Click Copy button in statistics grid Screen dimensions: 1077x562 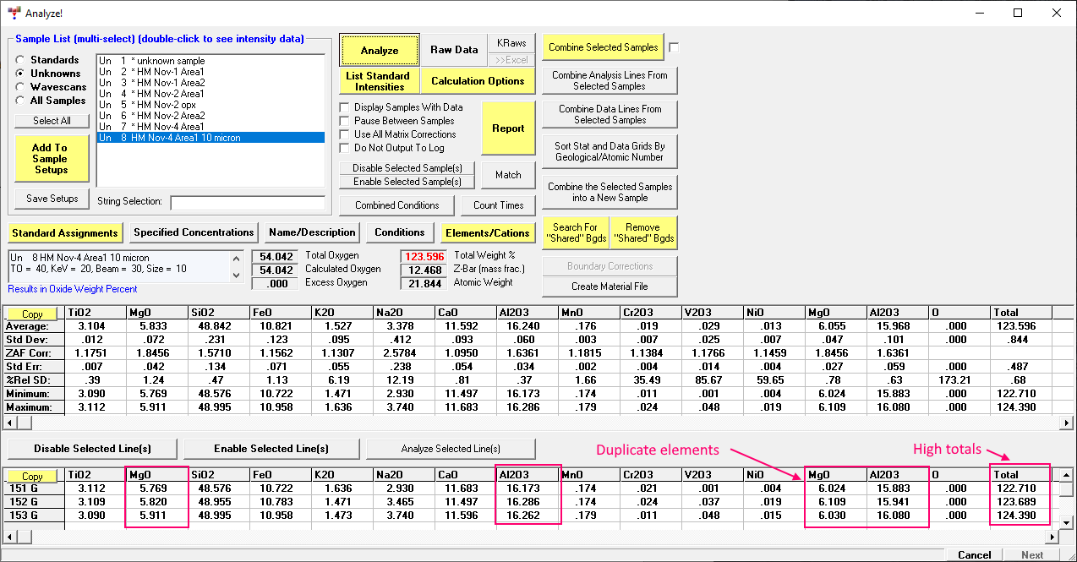[x=32, y=314]
